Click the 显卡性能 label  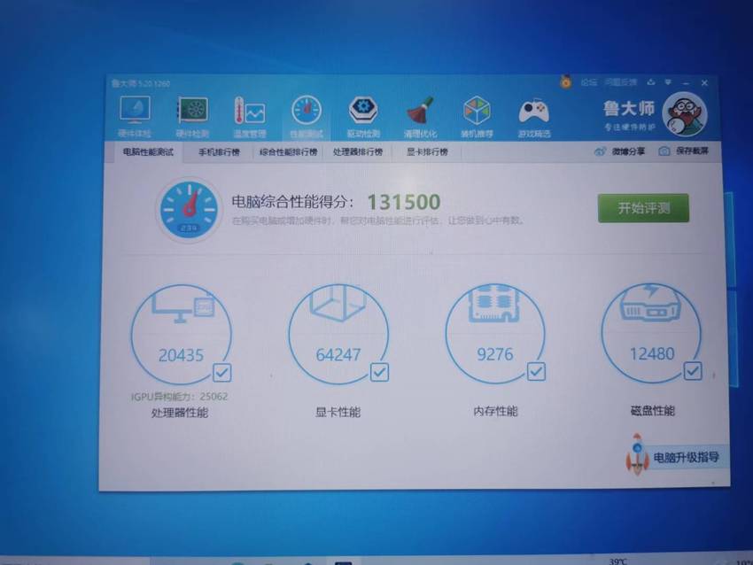pyautogui.click(x=338, y=412)
